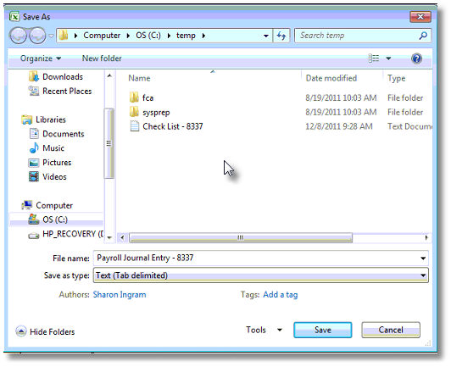The width and height of the screenshot is (451, 367).
Task: Click file list horizontal scroll left arrow
Action: coord(123,237)
